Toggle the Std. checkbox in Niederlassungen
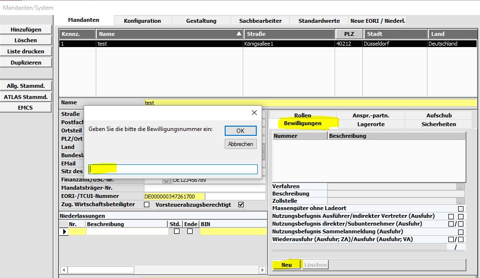The image size is (480, 278). coord(177,231)
